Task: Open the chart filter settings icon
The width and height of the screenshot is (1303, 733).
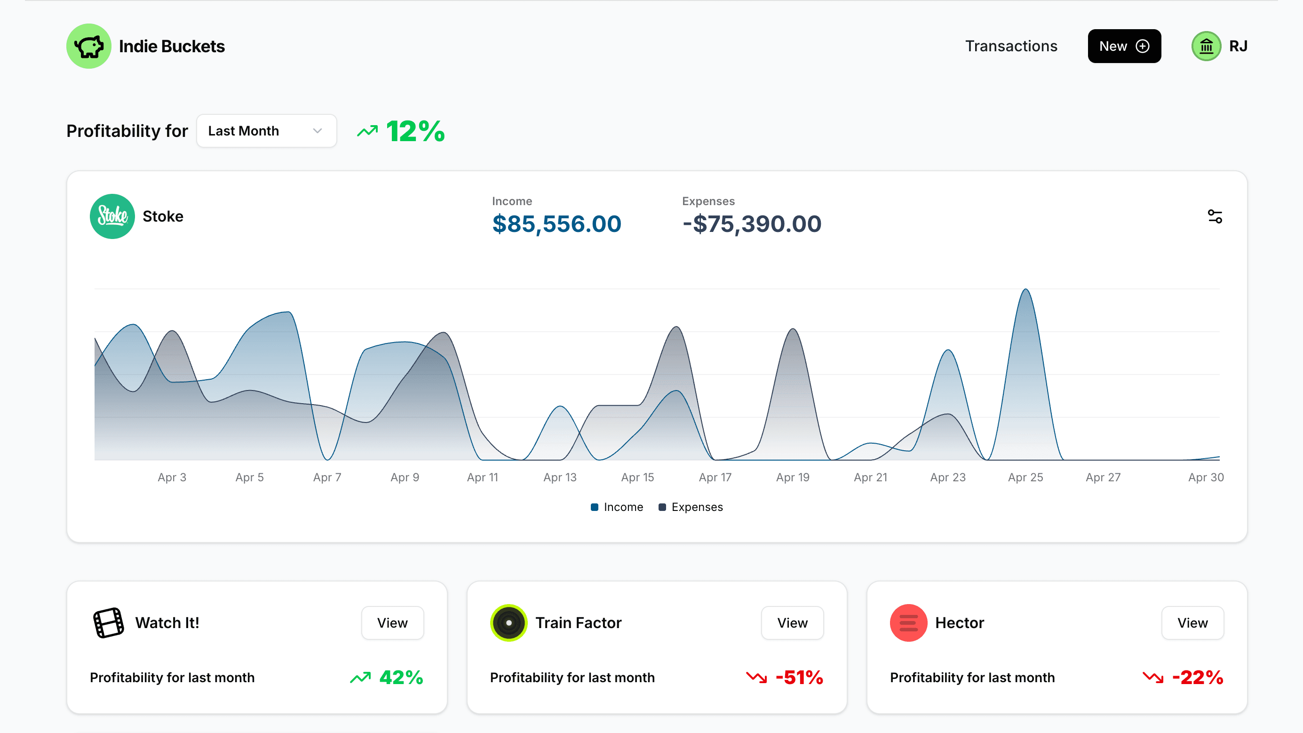Action: (1215, 216)
